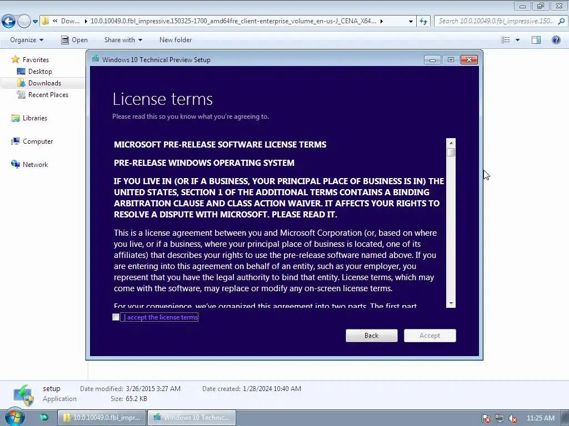This screenshot has width=569, height=426.
Task: Select Downloads in navigation pane
Action: pyautogui.click(x=44, y=83)
